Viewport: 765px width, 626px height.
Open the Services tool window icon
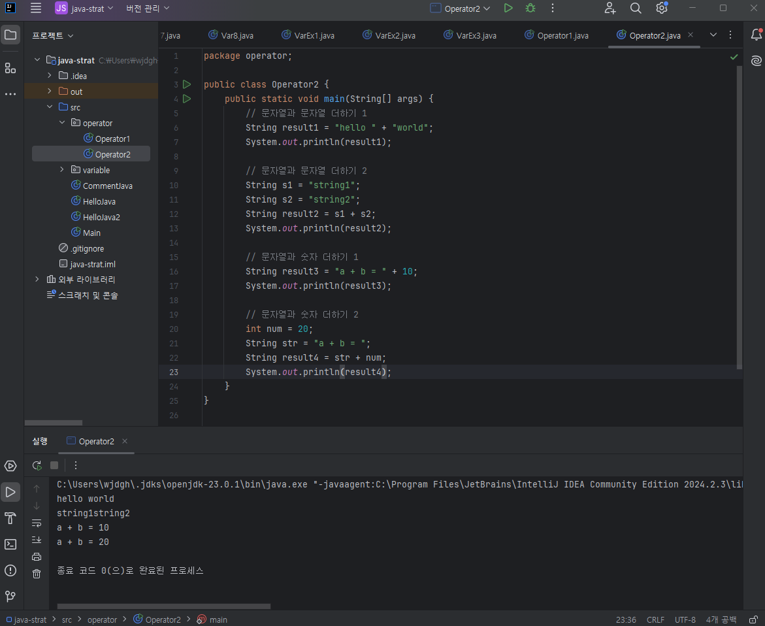tap(10, 466)
